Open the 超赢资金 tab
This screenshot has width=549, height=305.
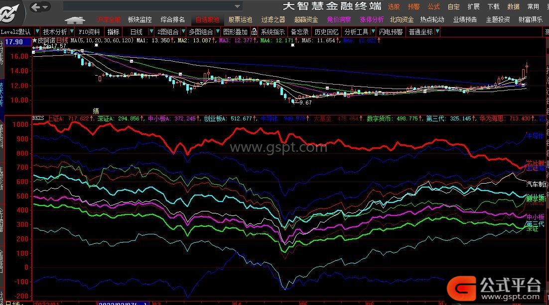tap(306, 19)
